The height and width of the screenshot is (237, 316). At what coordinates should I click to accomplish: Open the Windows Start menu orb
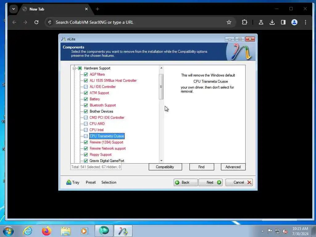(x=8, y=231)
